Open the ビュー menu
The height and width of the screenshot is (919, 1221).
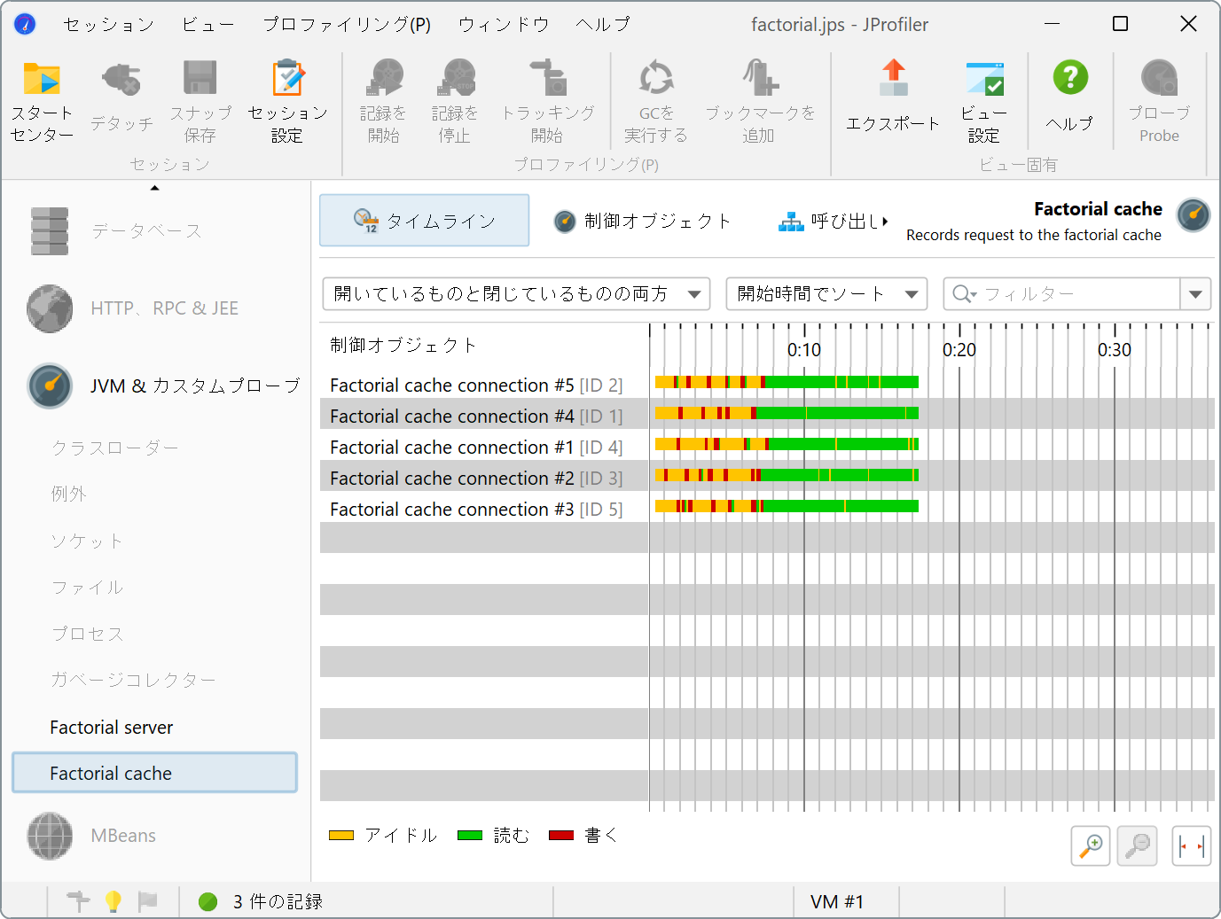(x=208, y=25)
